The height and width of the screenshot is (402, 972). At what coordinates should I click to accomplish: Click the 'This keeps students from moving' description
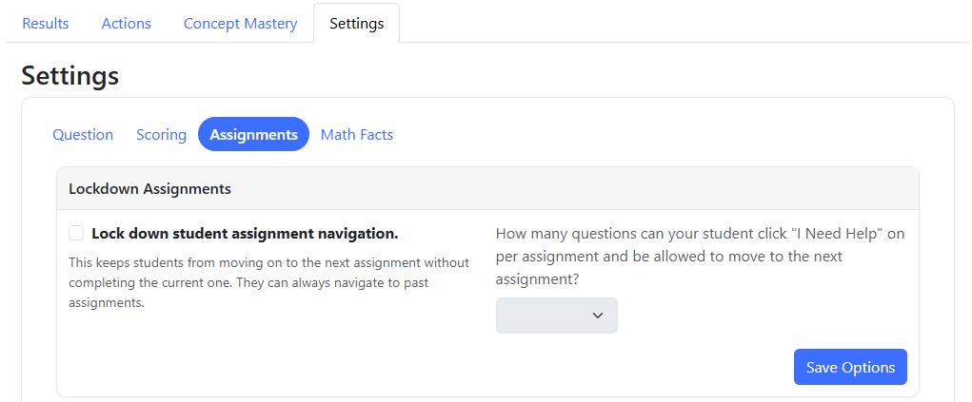click(269, 282)
